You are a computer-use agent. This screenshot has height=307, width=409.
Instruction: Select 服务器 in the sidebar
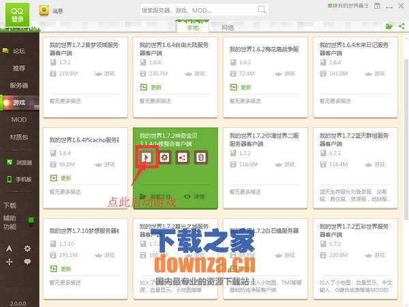tap(19, 85)
